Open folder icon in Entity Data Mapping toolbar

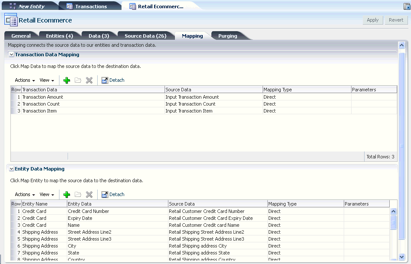click(78, 194)
